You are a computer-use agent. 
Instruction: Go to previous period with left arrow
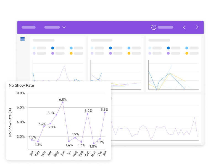(x=184, y=27)
